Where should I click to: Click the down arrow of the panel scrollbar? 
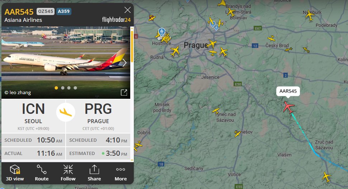(x=132, y=160)
